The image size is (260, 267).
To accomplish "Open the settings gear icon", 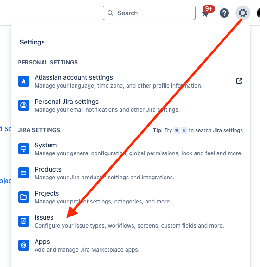I will point(243,13).
